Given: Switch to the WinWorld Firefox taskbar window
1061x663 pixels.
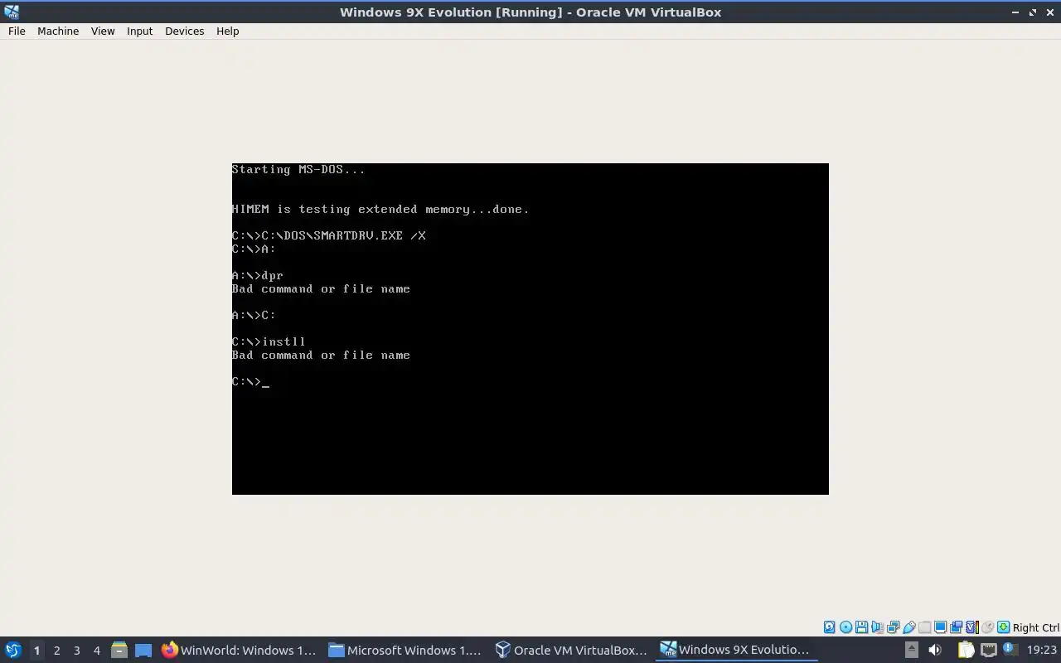Looking at the screenshot, I should point(240,650).
